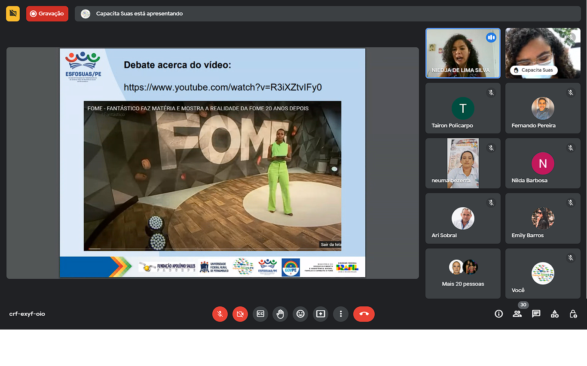Show the participants list

(x=517, y=314)
